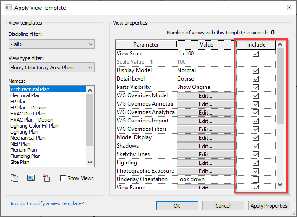Image resolution: width=297 pixels, height=217 pixels.
Task: Open the Discipline filter dropdown
Action: pyautogui.click(x=51, y=44)
